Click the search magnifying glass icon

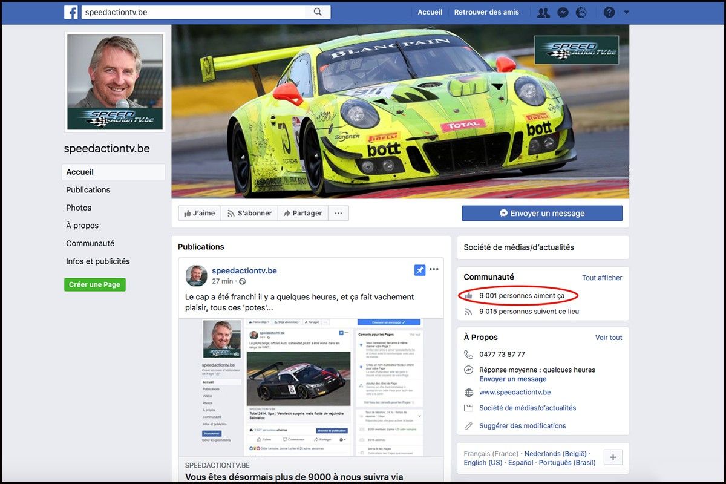click(318, 12)
